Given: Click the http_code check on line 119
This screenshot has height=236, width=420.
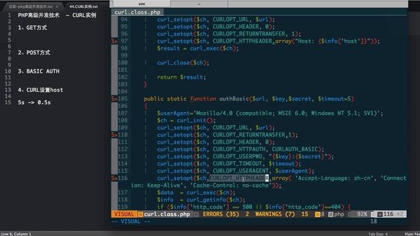Looking at the screenshot, I should pyautogui.click(x=255, y=207).
